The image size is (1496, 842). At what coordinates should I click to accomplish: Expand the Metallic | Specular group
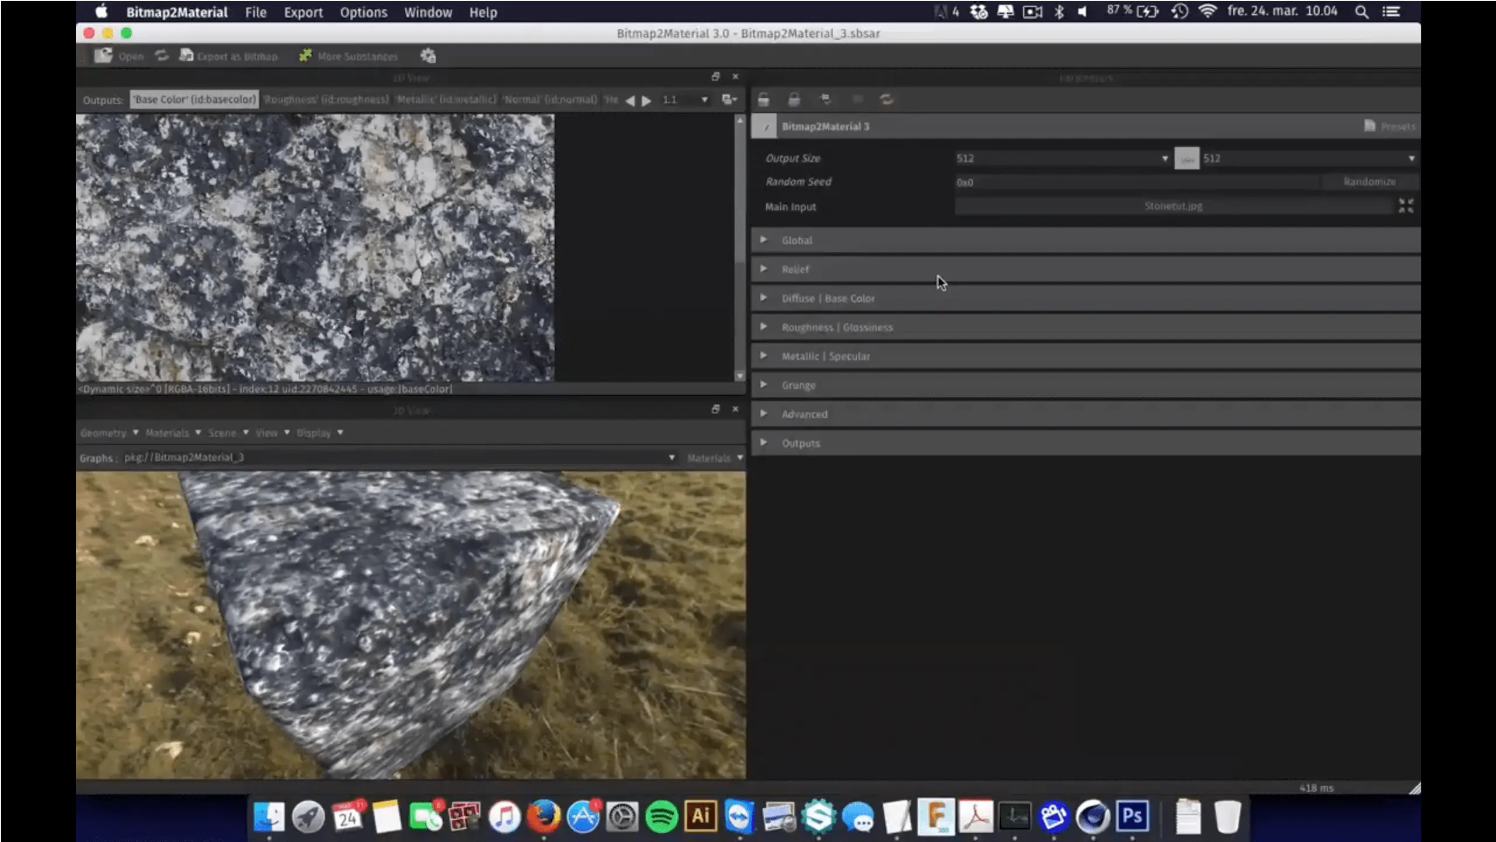[x=763, y=356]
